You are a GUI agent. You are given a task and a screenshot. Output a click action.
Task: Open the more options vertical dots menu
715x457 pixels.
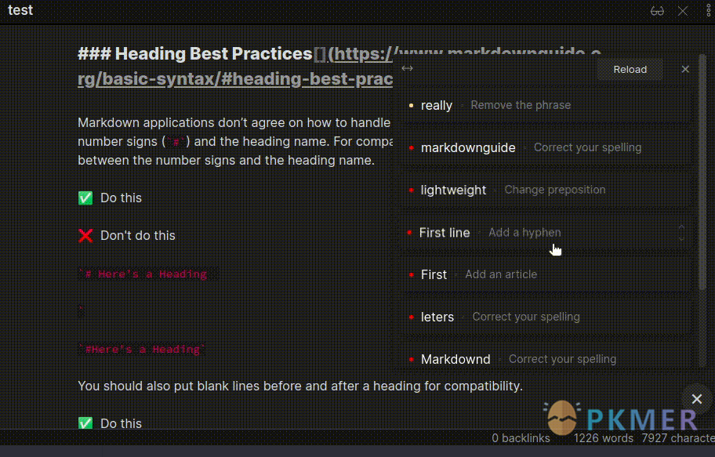point(709,11)
